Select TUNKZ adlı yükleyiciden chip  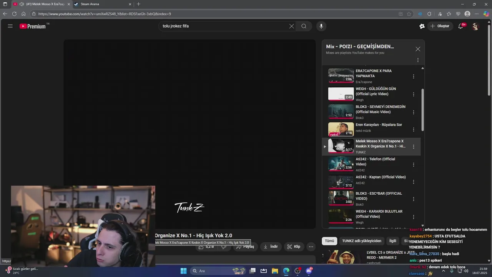tap(362, 241)
